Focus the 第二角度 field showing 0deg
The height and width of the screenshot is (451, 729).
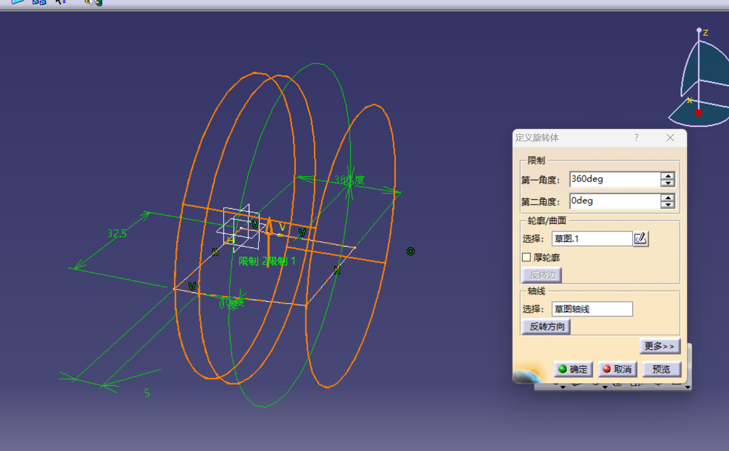[x=615, y=201]
